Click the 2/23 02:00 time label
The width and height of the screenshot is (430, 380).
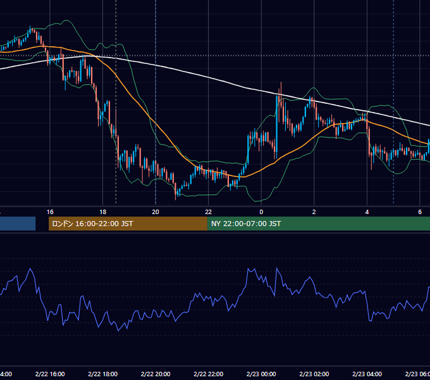(314, 374)
